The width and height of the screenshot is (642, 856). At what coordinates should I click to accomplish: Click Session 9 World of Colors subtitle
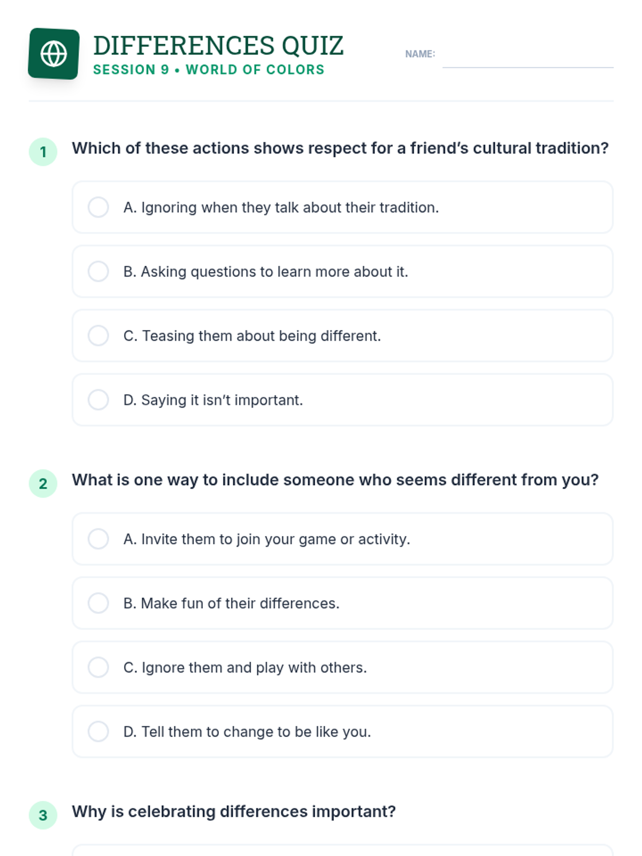(209, 70)
